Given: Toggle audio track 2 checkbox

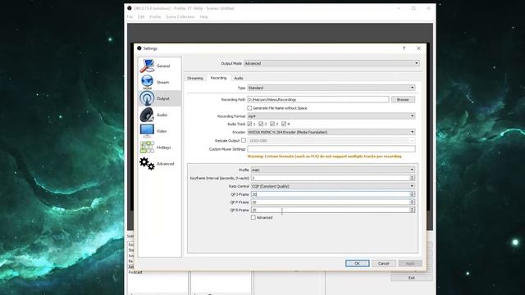Looking at the screenshot, I should click(261, 124).
